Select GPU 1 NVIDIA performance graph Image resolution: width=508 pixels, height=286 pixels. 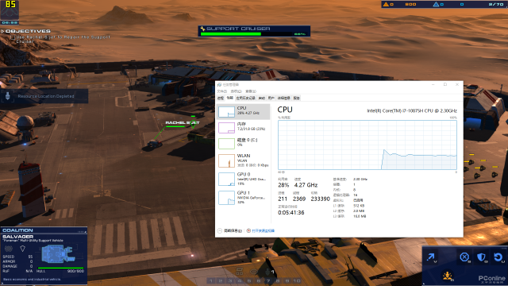pos(243,198)
